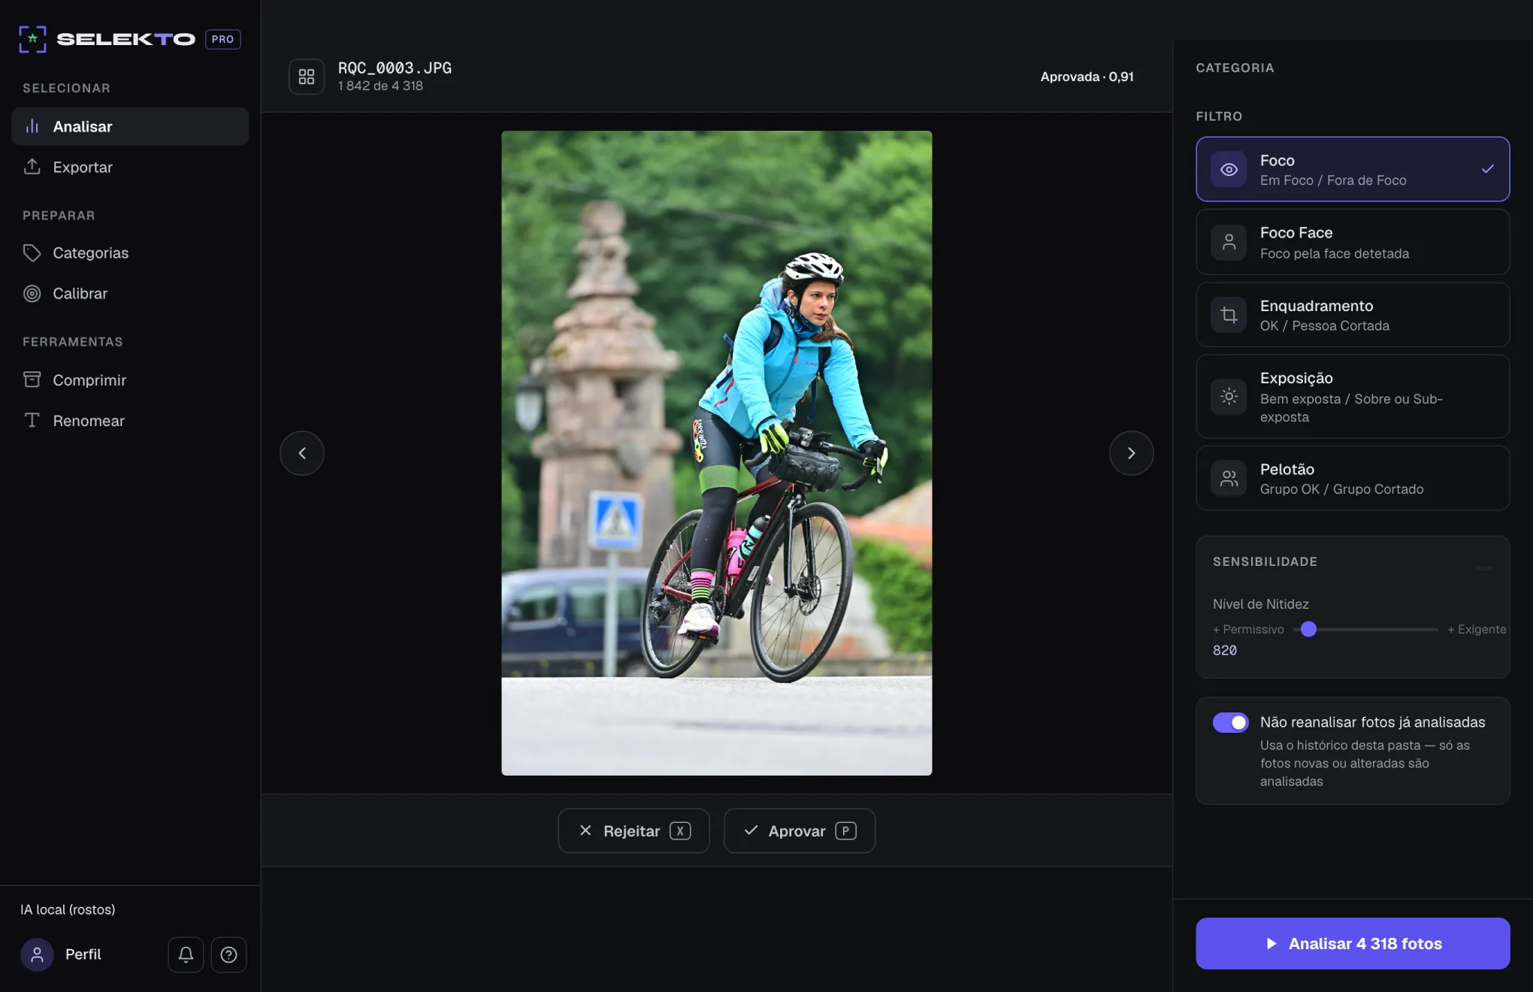Click the crop icon on Enquadramento

[x=1229, y=315]
